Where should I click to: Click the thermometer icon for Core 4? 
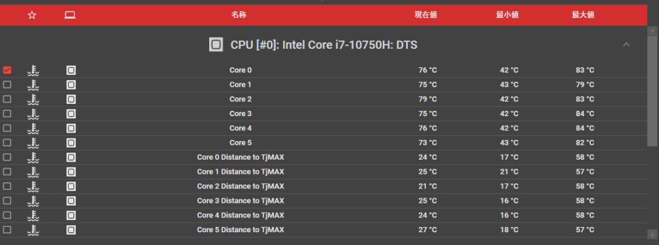pos(33,128)
